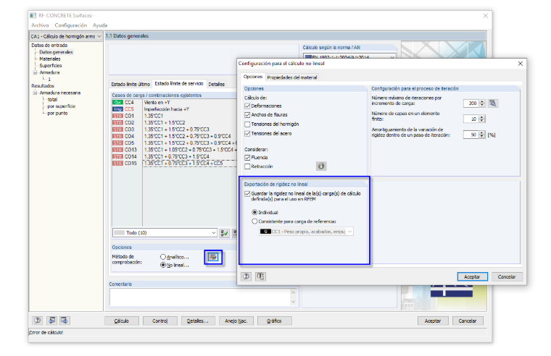This screenshot has height=356, width=551.
Task: Click select-all check icon next to Todo (10)
Action: coord(224,233)
